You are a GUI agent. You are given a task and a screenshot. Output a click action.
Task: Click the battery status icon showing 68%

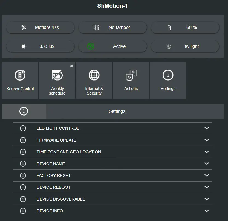[169, 27]
